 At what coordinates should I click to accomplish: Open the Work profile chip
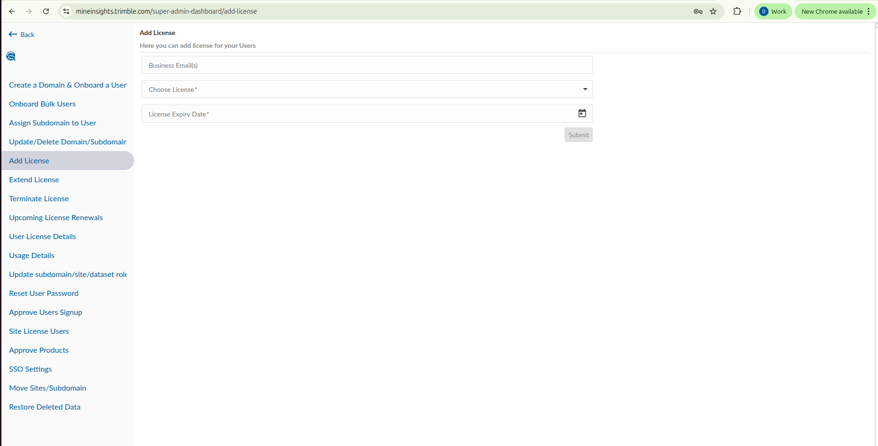coord(773,11)
